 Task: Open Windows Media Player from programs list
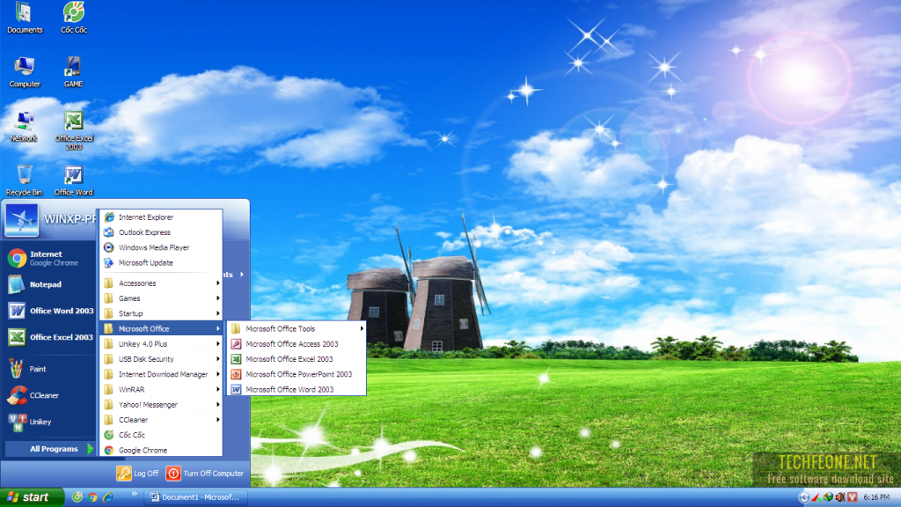click(161, 247)
